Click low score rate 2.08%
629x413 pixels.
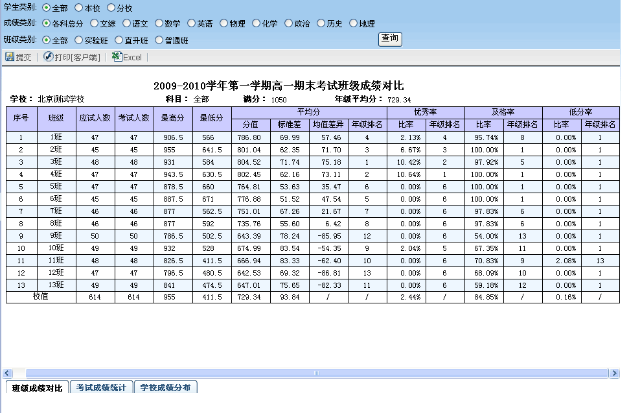pos(566,261)
